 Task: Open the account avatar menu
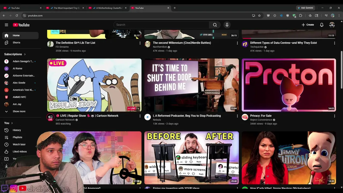[332, 25]
